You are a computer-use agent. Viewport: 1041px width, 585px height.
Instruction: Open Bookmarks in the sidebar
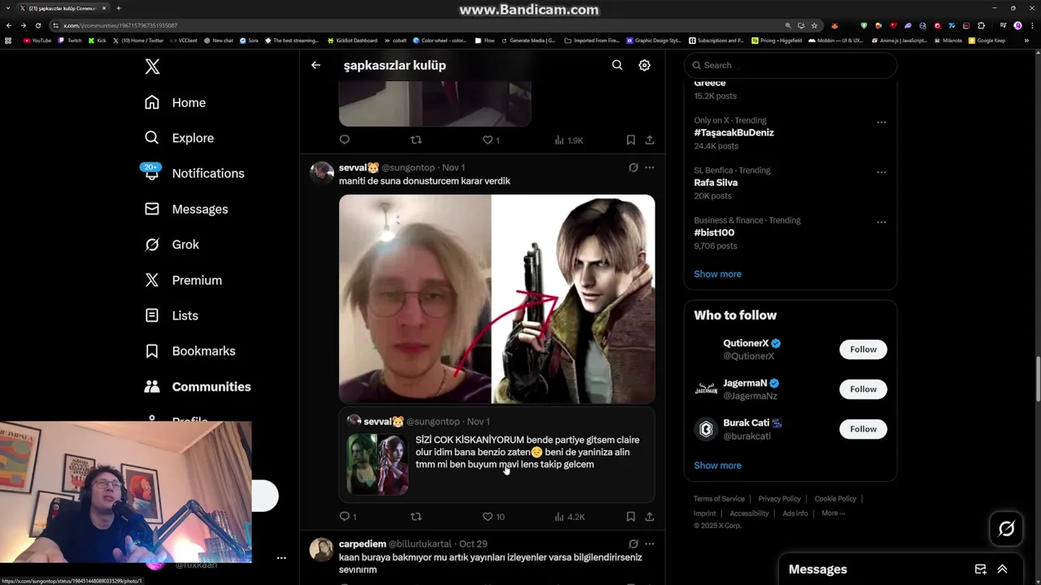(x=189, y=351)
